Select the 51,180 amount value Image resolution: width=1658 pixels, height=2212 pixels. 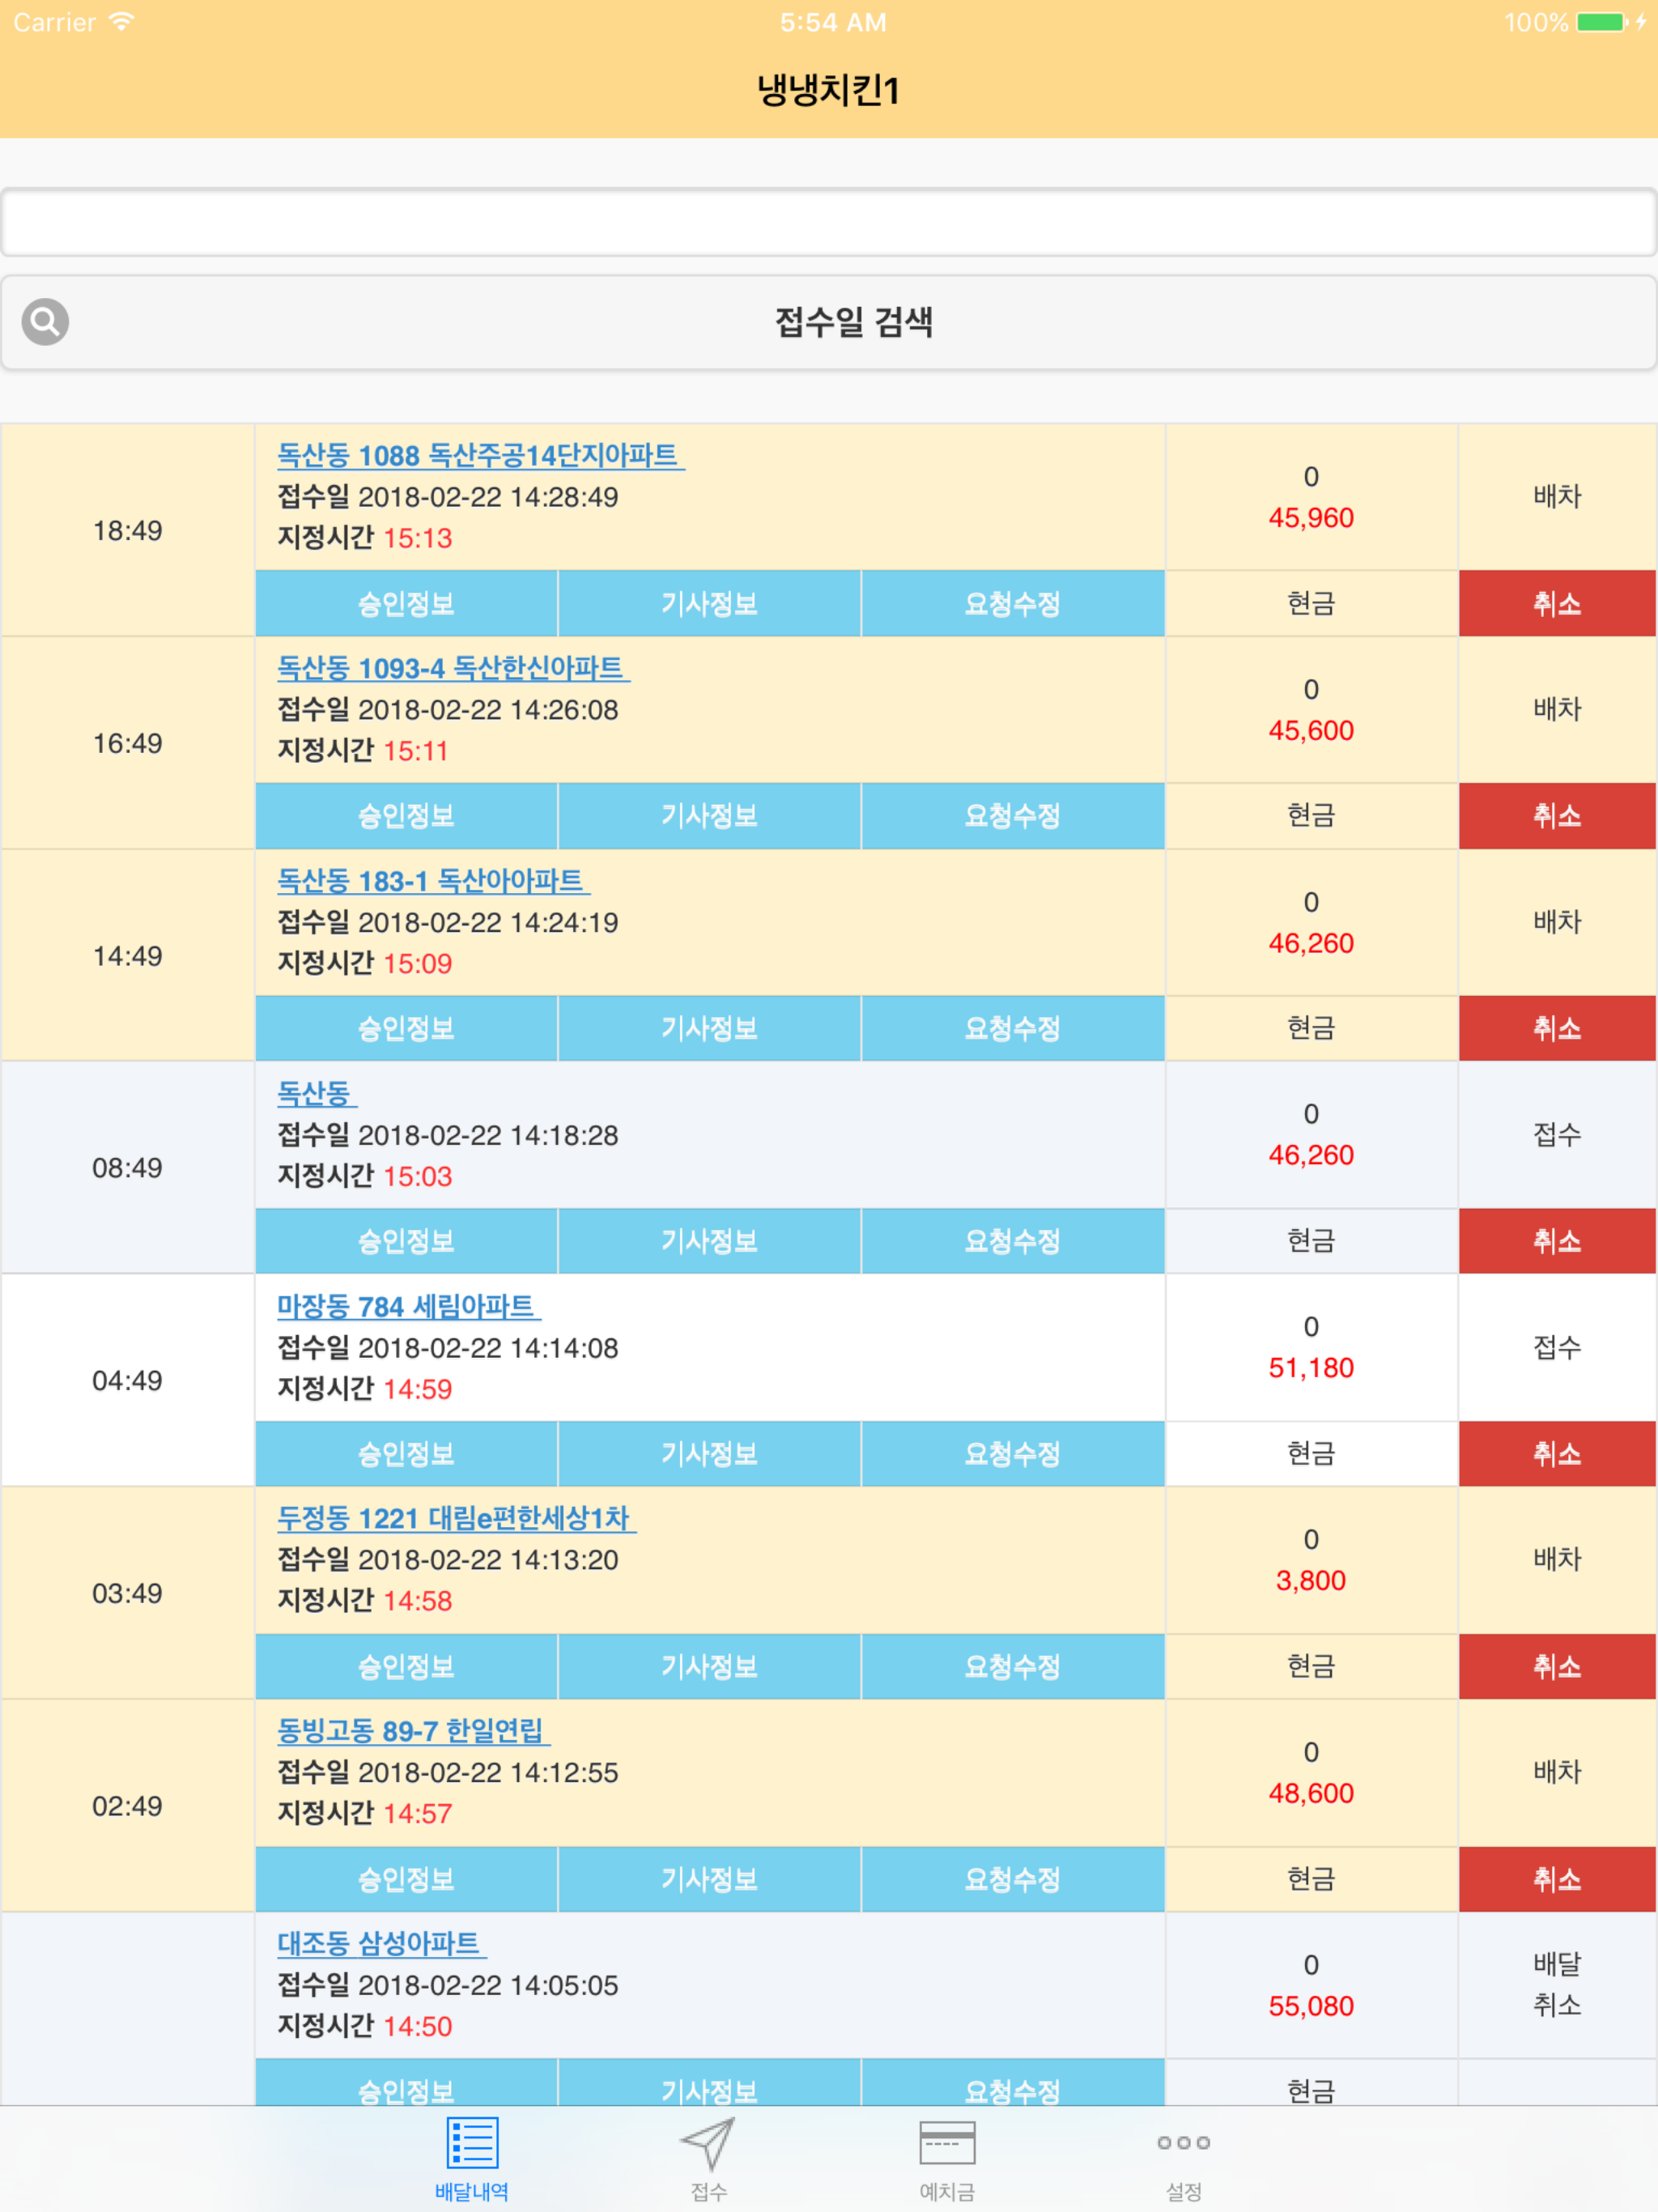[x=1311, y=1368]
